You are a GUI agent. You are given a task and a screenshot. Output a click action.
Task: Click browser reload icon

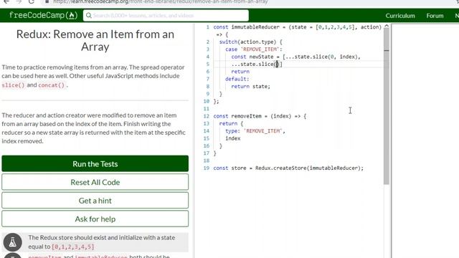(x=32, y=1)
